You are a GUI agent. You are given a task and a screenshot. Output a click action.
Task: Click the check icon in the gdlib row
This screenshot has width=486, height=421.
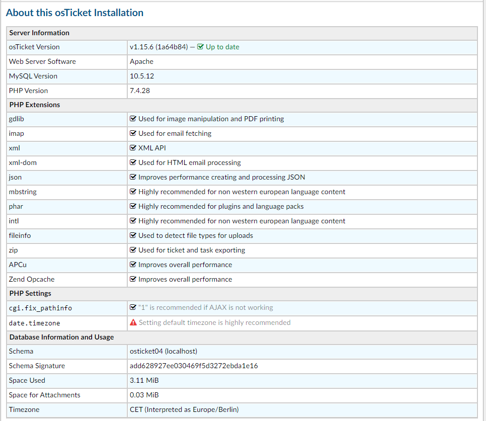pyautogui.click(x=133, y=119)
